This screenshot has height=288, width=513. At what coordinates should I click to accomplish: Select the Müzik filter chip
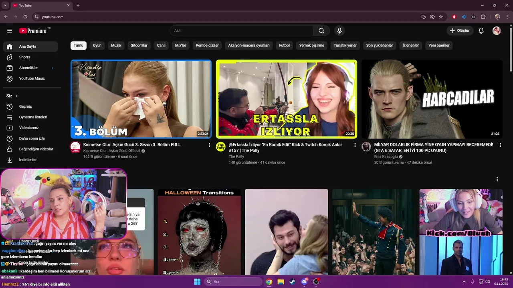tap(116, 46)
